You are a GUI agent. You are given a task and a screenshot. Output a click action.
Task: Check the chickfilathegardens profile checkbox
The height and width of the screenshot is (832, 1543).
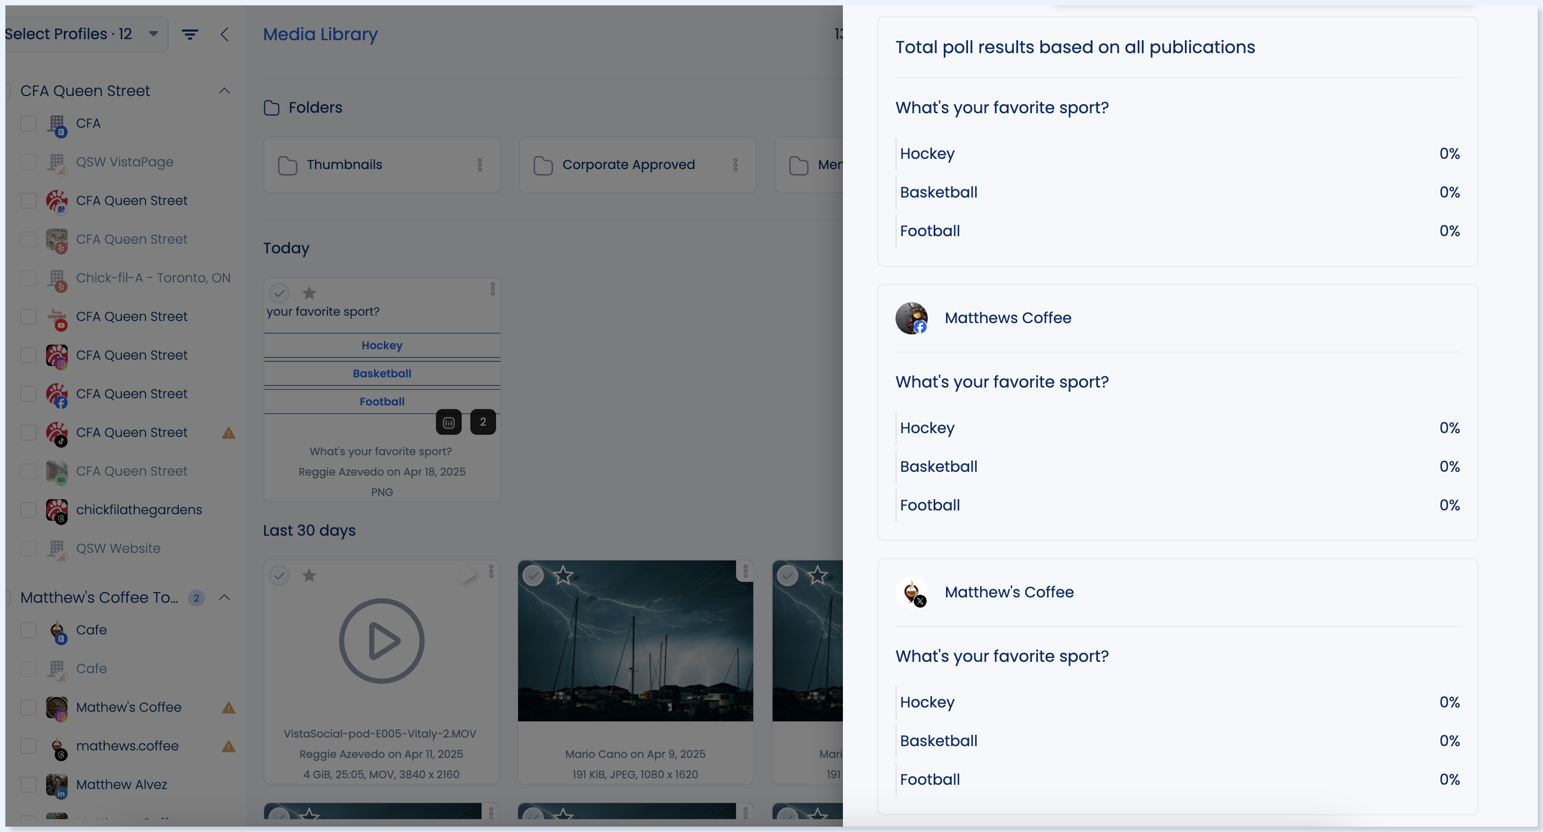tap(28, 510)
